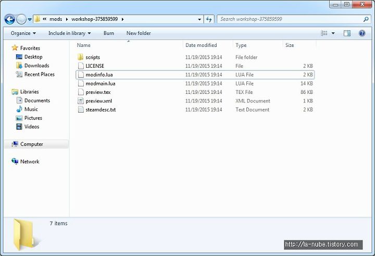Select the mods breadcrumb segment
Image resolution: width=375 pixels, height=256 pixels.
coord(56,19)
